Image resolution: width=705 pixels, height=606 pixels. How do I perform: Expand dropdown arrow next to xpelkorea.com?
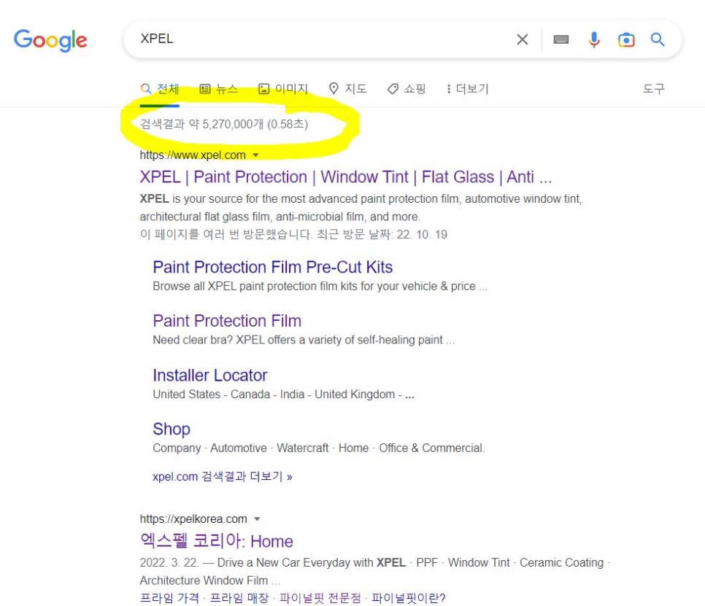click(x=257, y=518)
